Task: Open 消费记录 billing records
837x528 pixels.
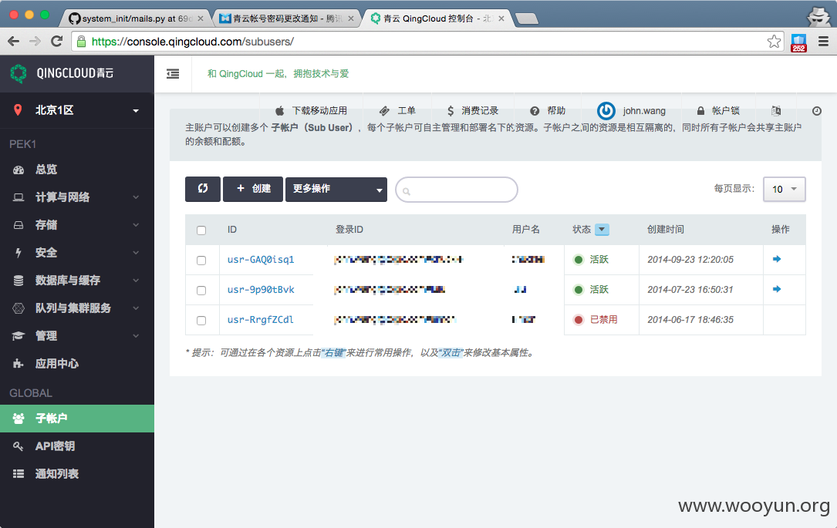Action: pyautogui.click(x=472, y=111)
